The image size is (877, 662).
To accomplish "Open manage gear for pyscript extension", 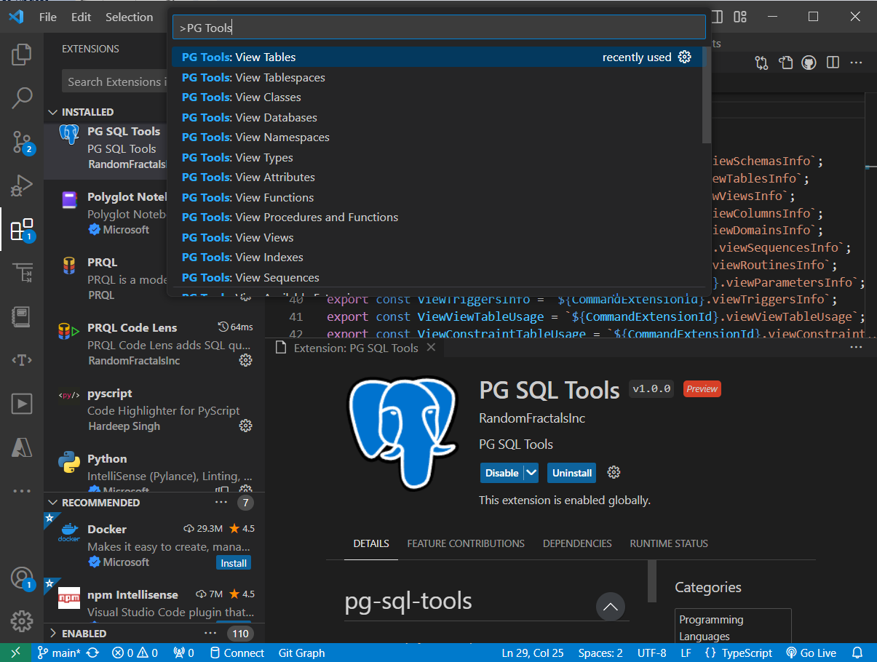I will point(246,426).
